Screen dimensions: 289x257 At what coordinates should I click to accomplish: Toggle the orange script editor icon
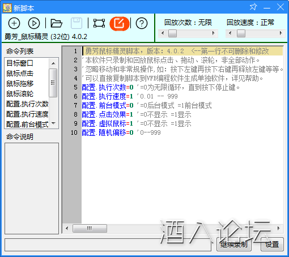tap(120, 23)
